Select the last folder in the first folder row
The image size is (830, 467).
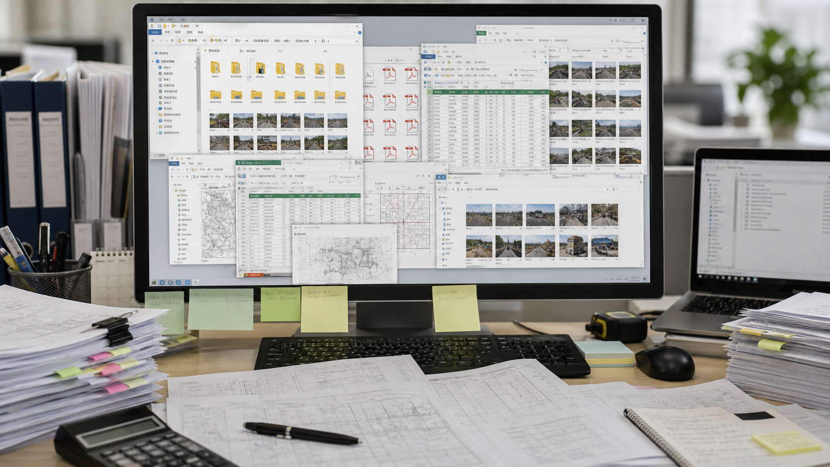pyautogui.click(x=340, y=69)
